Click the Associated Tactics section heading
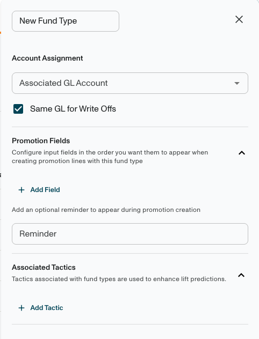 (x=44, y=268)
